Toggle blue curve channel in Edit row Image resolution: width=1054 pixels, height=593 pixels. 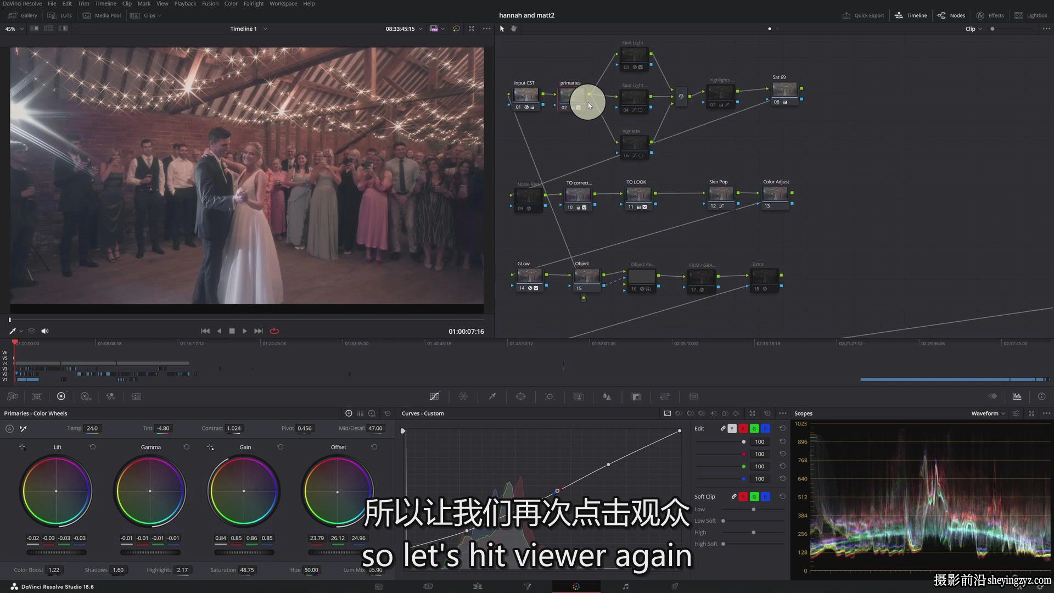(x=765, y=428)
